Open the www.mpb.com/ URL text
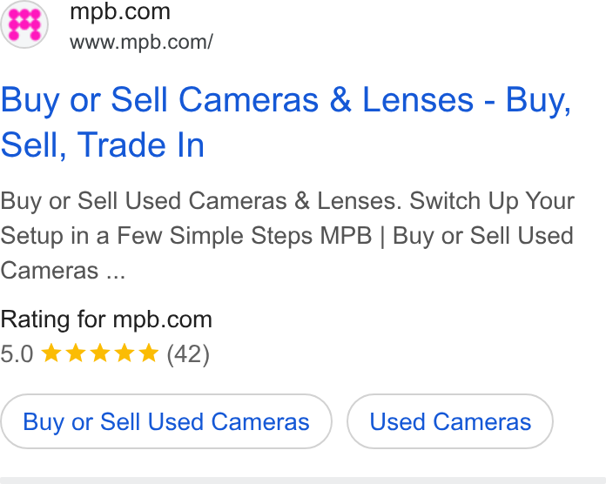 click(141, 42)
